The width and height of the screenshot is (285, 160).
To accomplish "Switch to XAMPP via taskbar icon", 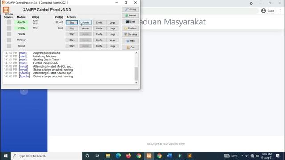I will pyautogui.click(x=149, y=156).
